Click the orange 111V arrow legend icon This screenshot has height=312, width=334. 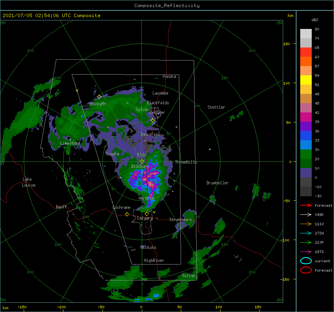pyautogui.click(x=306, y=224)
